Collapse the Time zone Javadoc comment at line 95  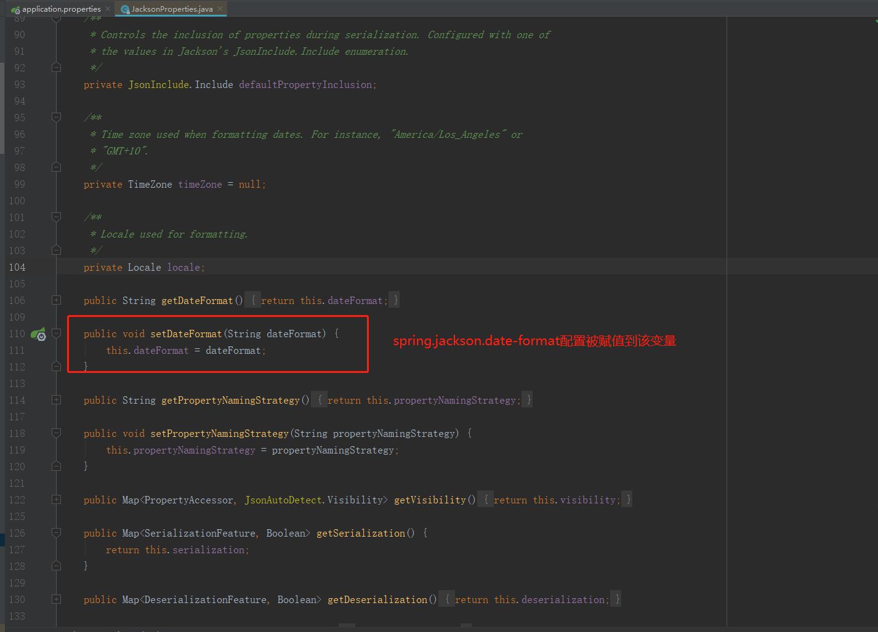[x=56, y=118]
